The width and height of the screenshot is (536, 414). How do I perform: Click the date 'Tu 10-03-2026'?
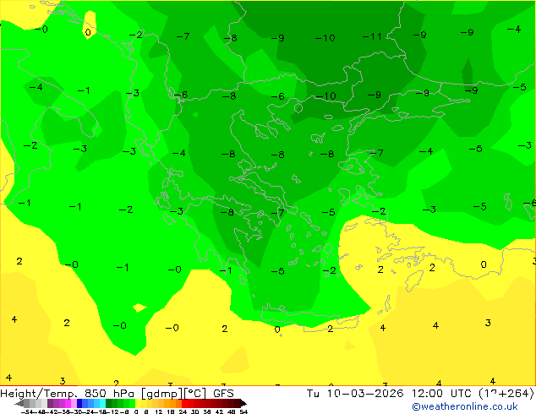coord(355,394)
